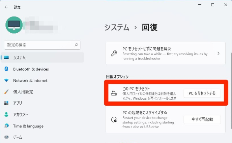This screenshot has height=143, width=232.
Task: Focus the 設定の検索 search field
Action: [42, 45]
